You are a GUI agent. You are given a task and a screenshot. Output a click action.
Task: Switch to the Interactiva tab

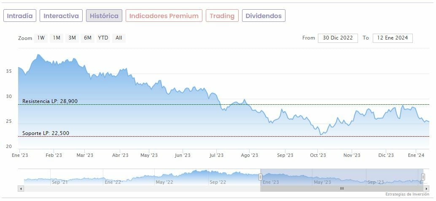61,16
